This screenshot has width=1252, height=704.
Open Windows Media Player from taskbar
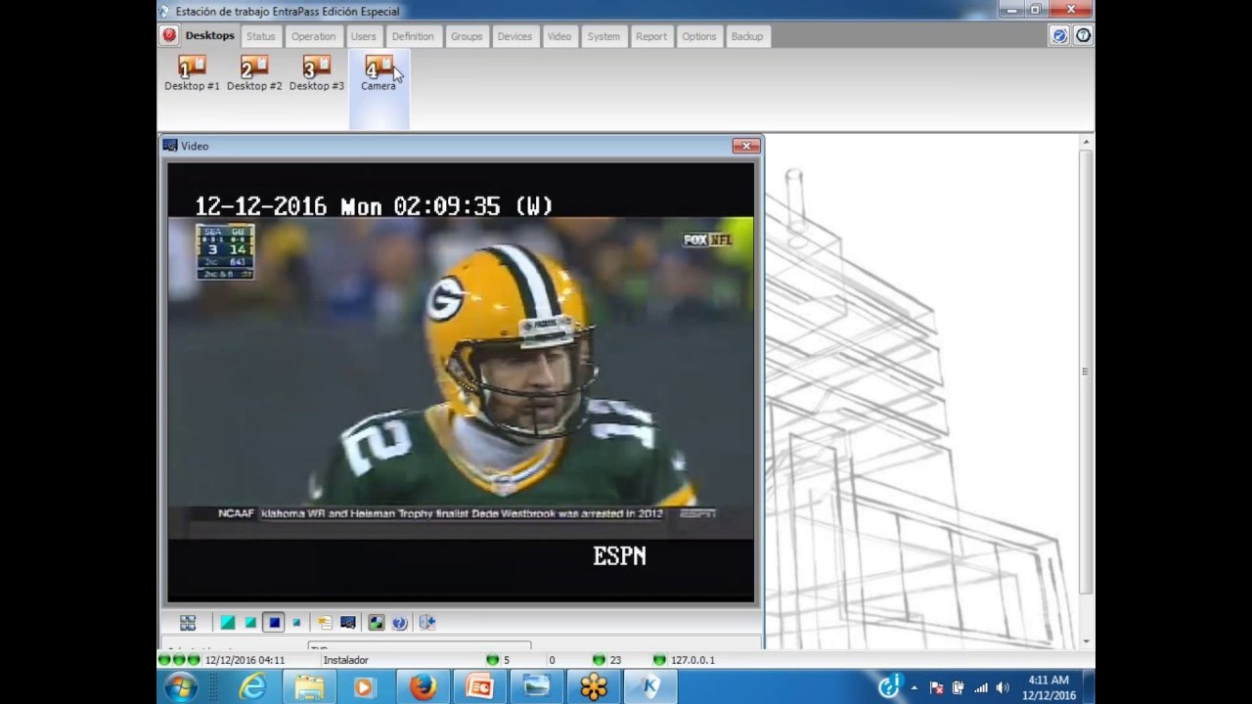364,687
